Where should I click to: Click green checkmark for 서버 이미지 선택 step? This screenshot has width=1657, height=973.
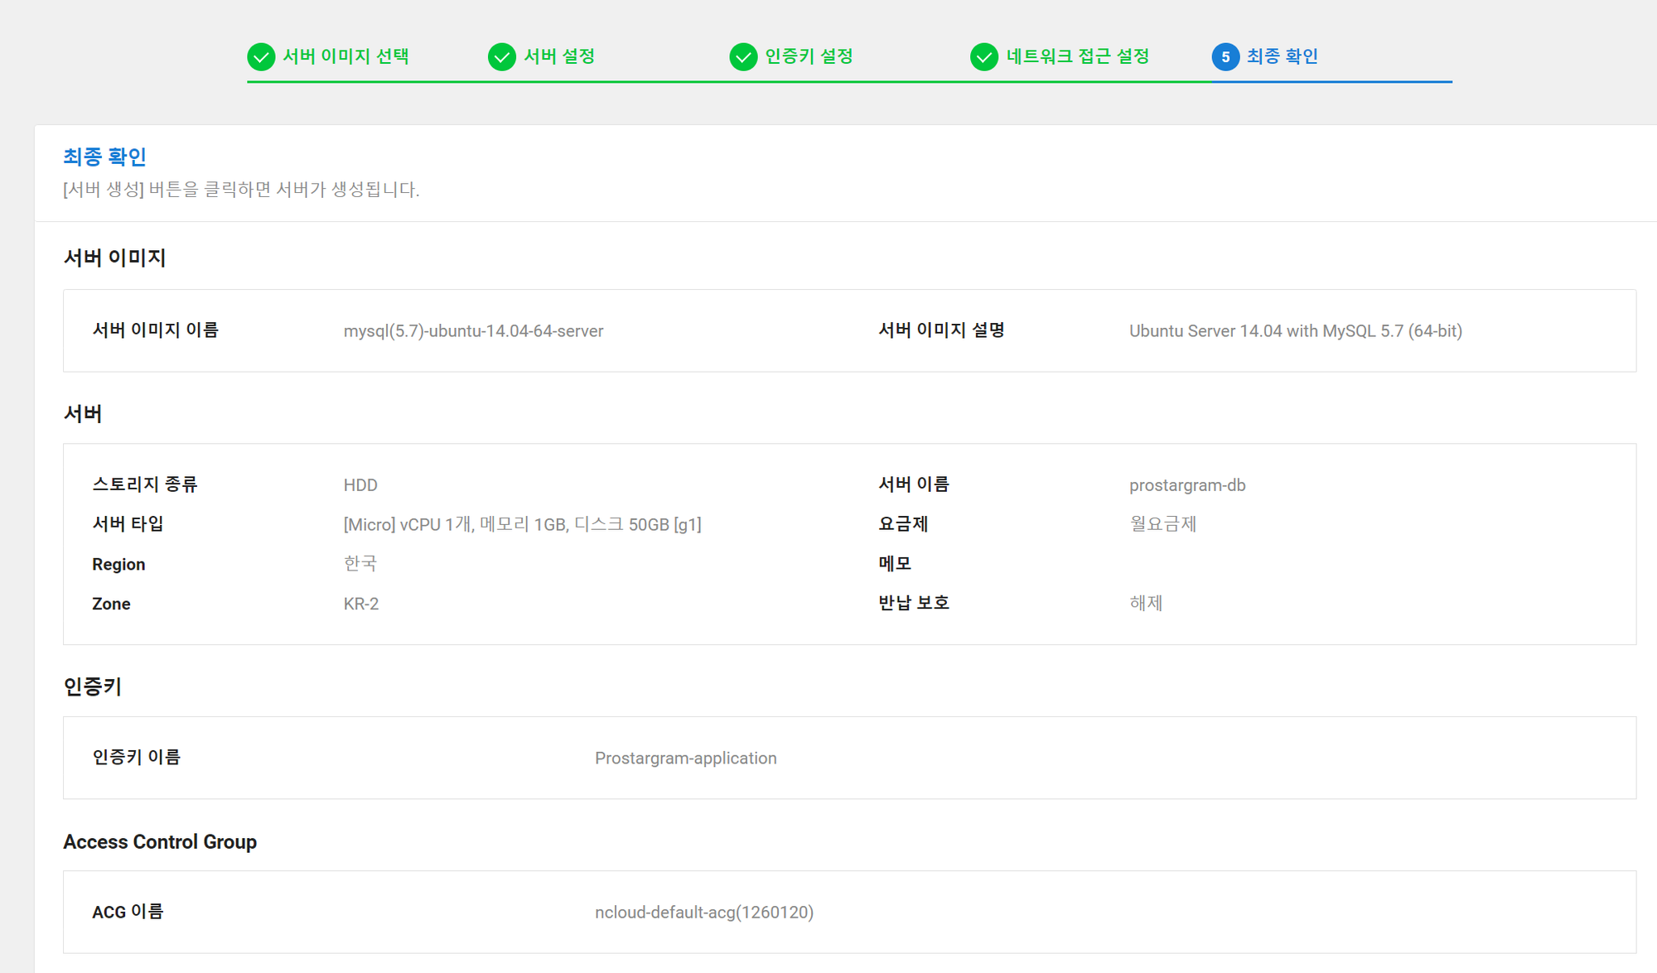click(261, 57)
